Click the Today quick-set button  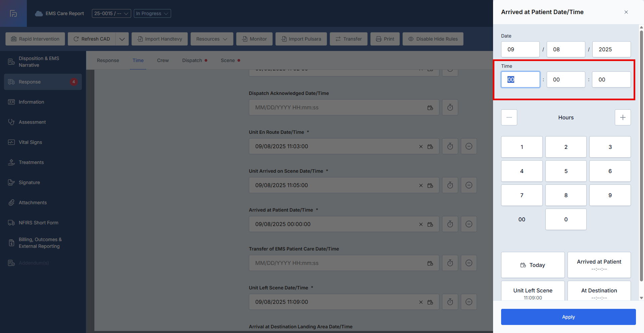click(x=533, y=265)
